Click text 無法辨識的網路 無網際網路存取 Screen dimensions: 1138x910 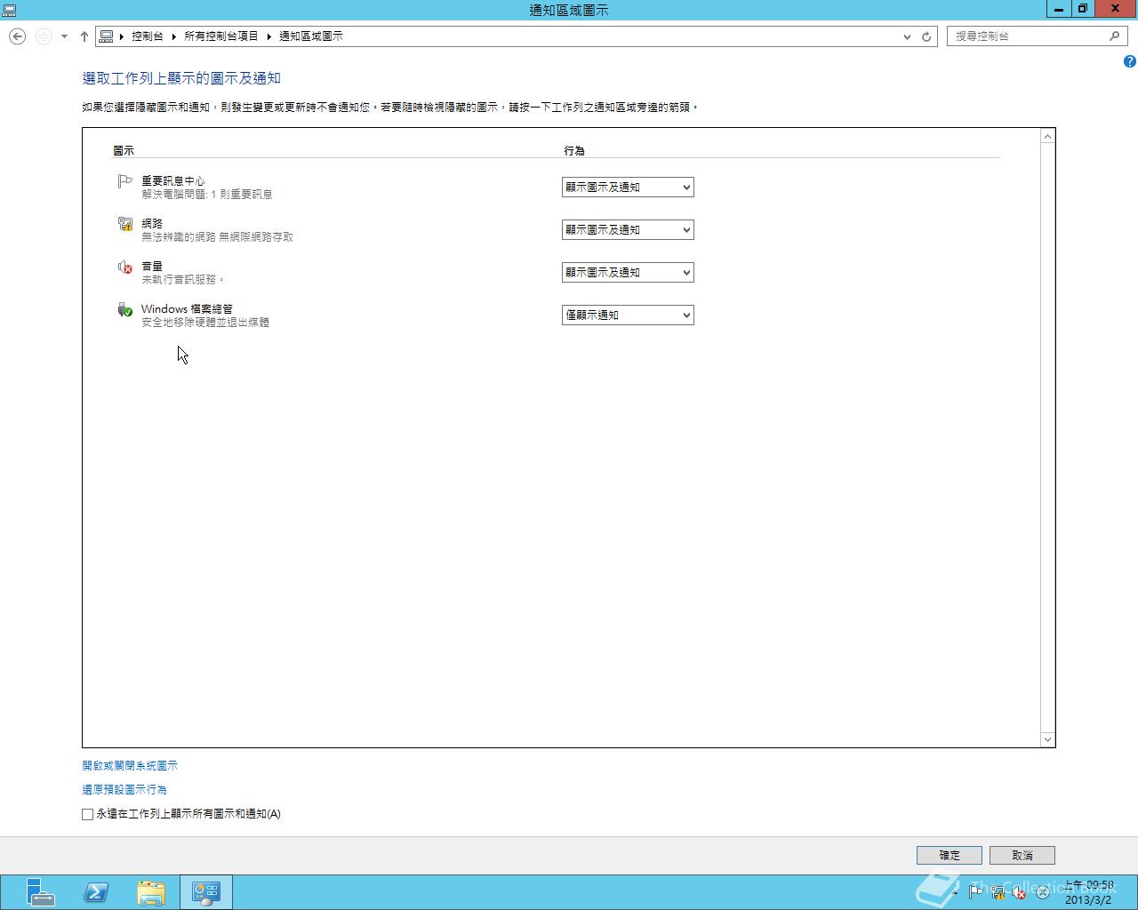(x=218, y=237)
